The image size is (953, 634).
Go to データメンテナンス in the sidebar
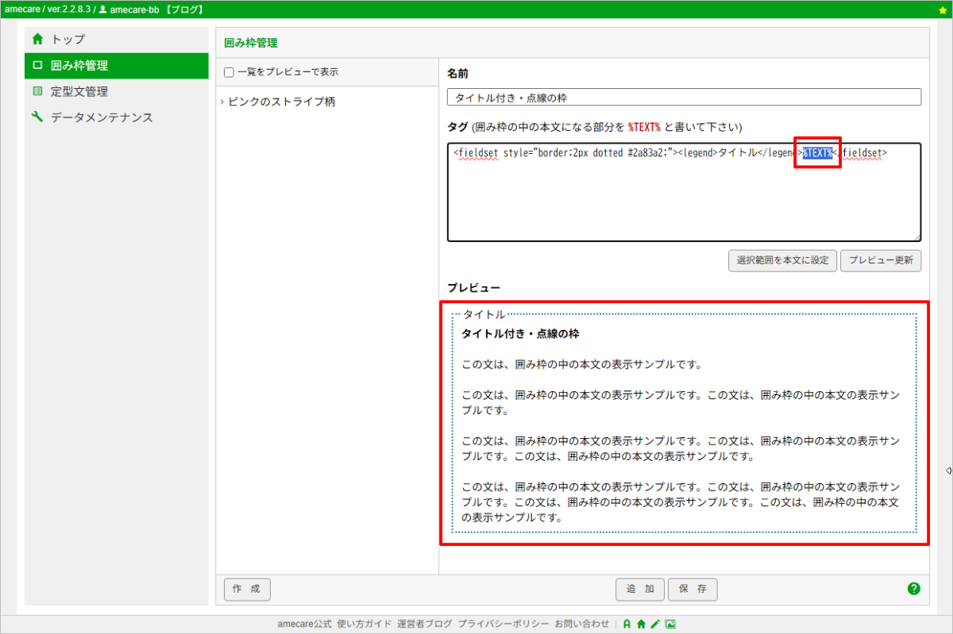pyautogui.click(x=102, y=117)
